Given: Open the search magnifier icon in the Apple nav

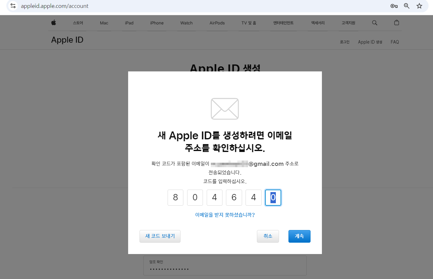Looking at the screenshot, I should click(375, 23).
